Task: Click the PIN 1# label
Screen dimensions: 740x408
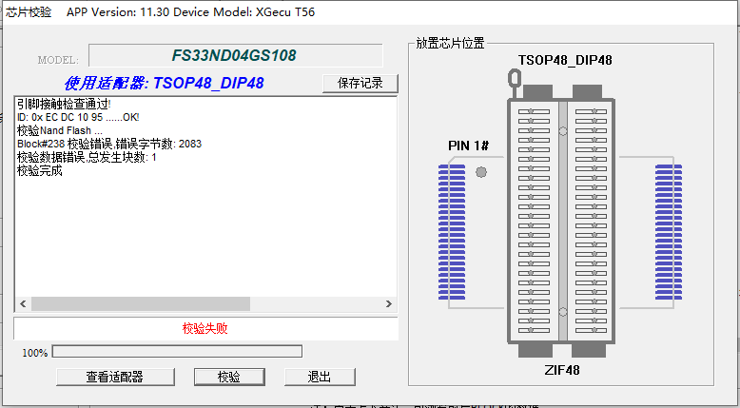Action: tap(468, 146)
